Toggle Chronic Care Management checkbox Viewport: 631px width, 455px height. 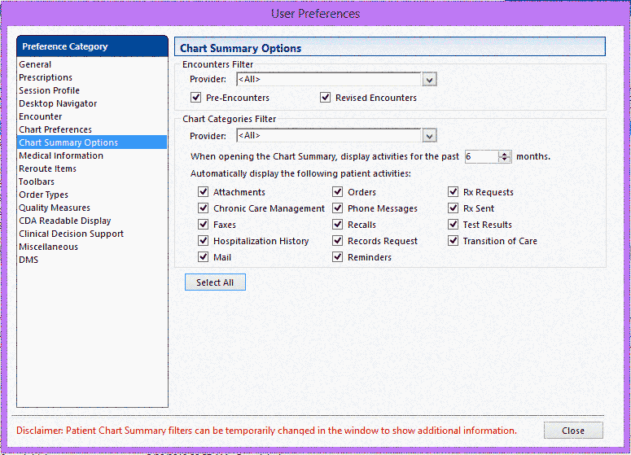click(204, 208)
